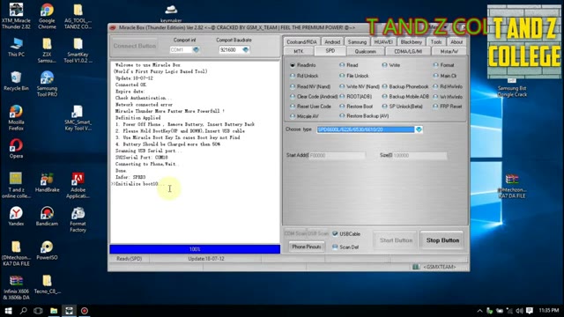Launch Bandicam desktop icon

coord(47,216)
